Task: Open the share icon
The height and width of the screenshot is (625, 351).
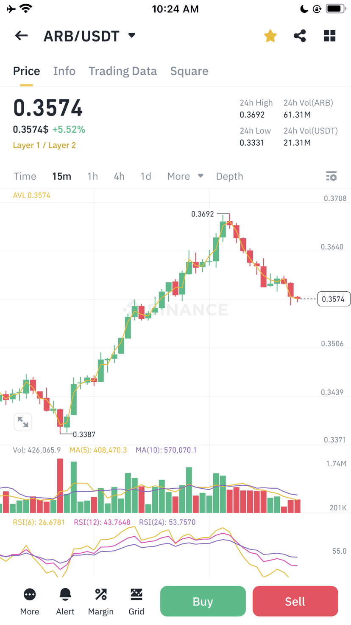Action: 300,36
